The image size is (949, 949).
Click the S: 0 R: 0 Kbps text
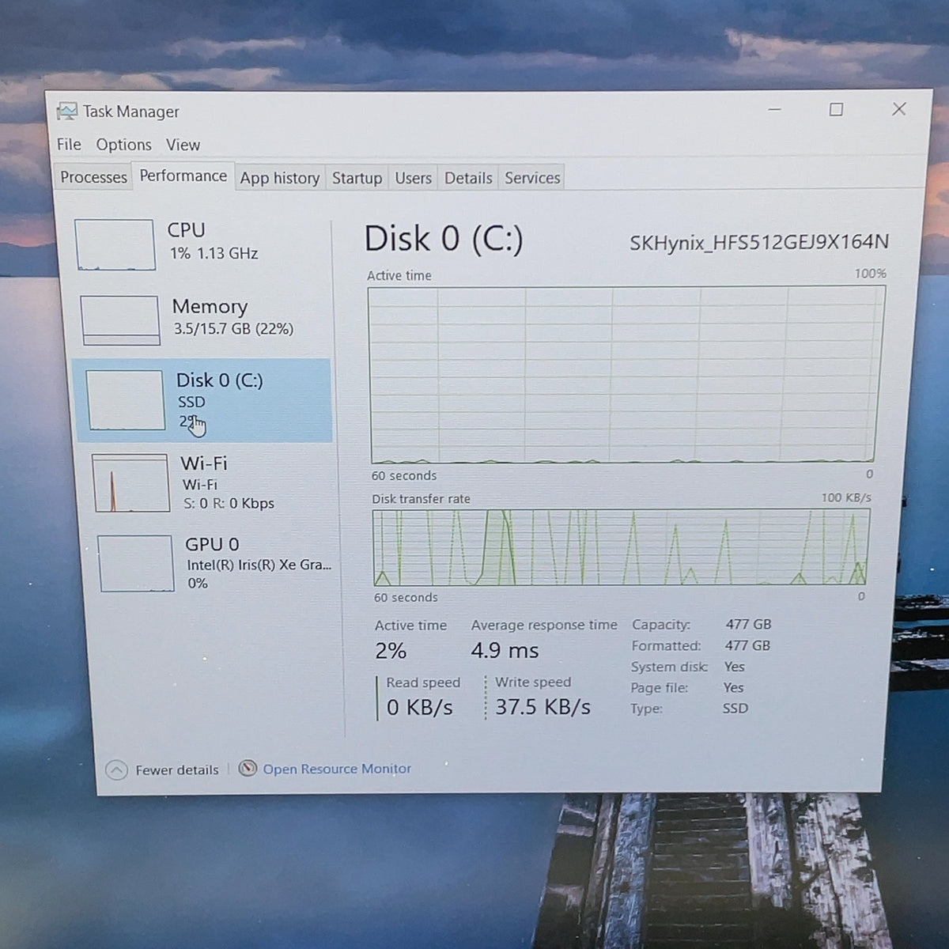point(229,503)
